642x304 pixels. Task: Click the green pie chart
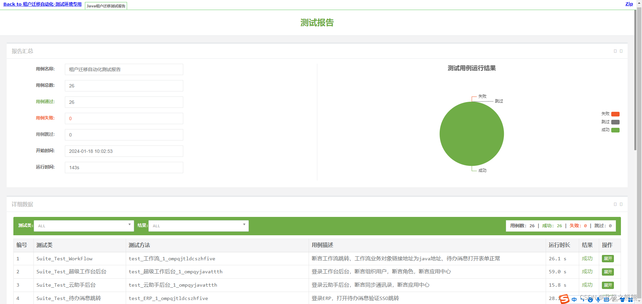tap(471, 134)
